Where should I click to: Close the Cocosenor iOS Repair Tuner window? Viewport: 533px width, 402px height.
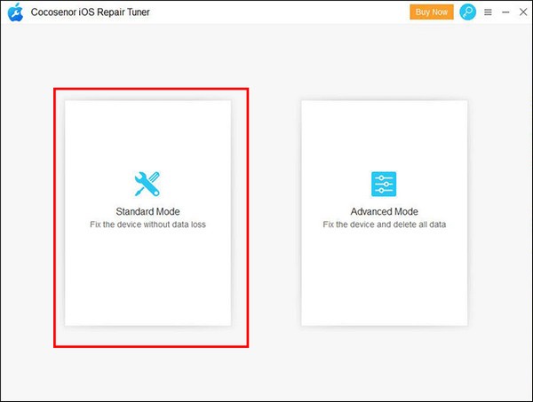click(523, 12)
